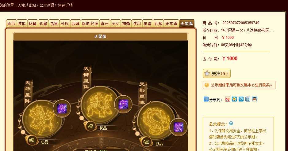Open the 公示提示 help question icon

tap(231, 123)
